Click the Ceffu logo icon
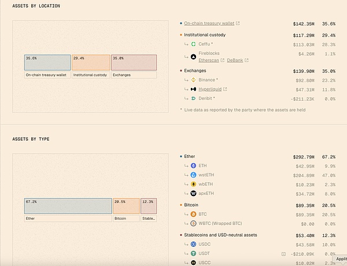The height and width of the screenshot is (266, 347). pyautogui.click(x=193, y=44)
